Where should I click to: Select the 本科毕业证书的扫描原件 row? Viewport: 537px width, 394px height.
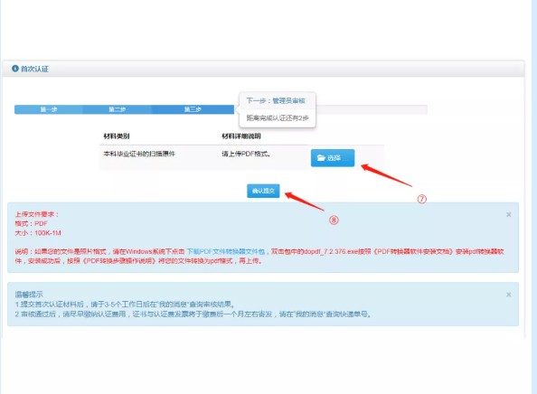(241, 157)
